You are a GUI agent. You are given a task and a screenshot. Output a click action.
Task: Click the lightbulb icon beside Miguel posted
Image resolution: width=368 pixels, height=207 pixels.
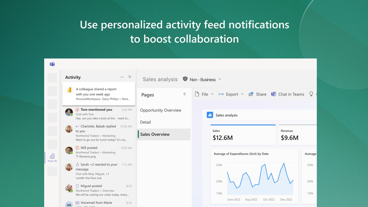point(77,186)
